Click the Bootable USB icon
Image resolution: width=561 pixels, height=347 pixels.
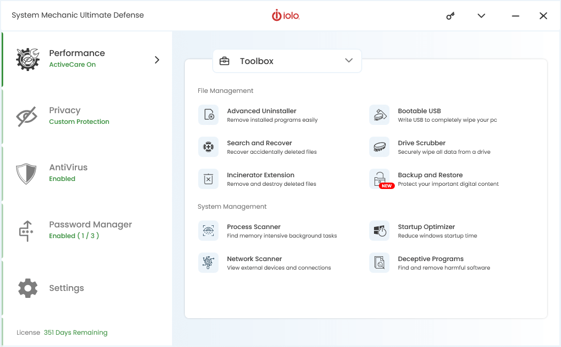[379, 115]
